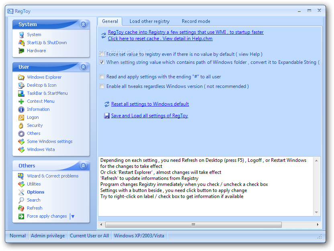The width and height of the screenshot is (334, 251).
Task: Click the horizontal scrollbar thumb
Action: click(x=193, y=224)
